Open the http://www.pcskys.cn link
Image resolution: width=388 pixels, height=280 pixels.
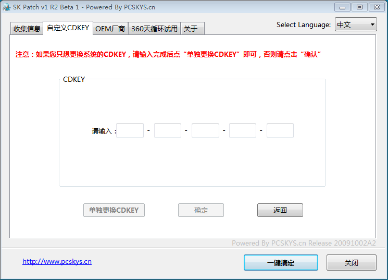click(x=57, y=262)
